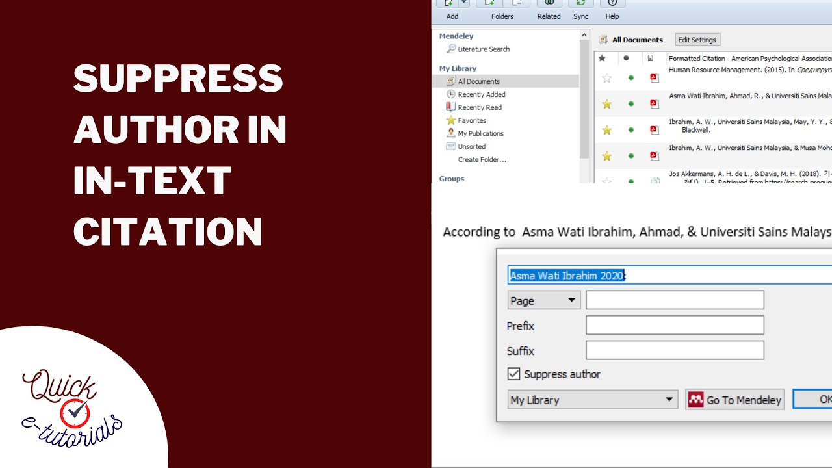This screenshot has height=468, width=832.
Task: Toggle favorite star on Asma Wati Ibrahim entry
Action: (x=607, y=104)
